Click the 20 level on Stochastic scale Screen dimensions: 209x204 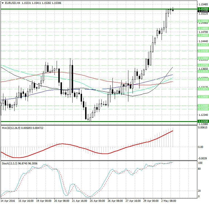(x=199, y=191)
